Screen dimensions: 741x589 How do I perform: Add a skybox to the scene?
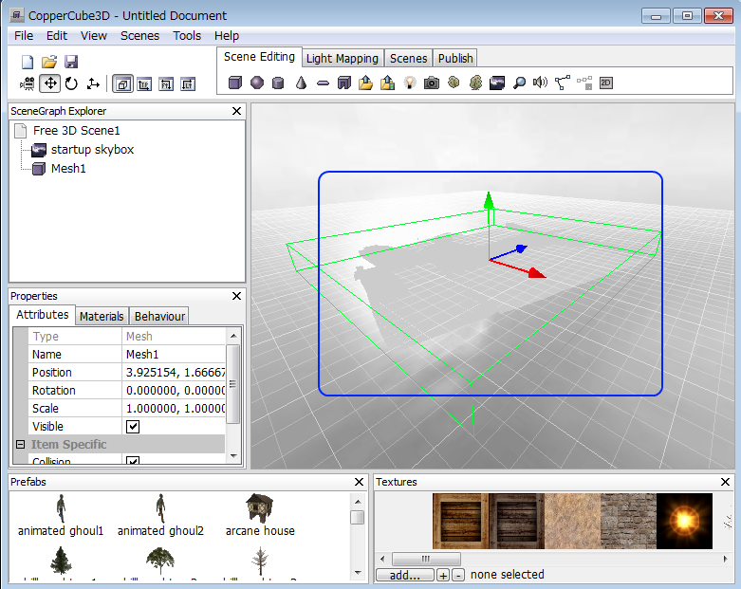(496, 83)
